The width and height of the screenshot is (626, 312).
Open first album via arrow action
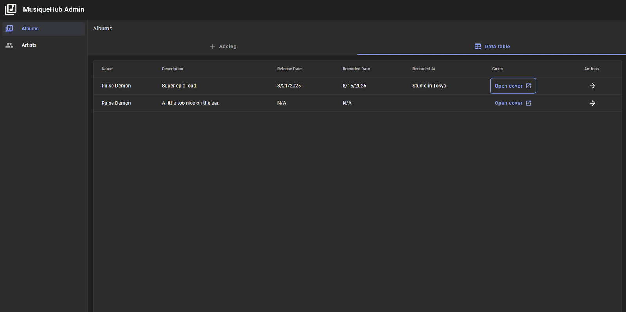click(x=592, y=86)
